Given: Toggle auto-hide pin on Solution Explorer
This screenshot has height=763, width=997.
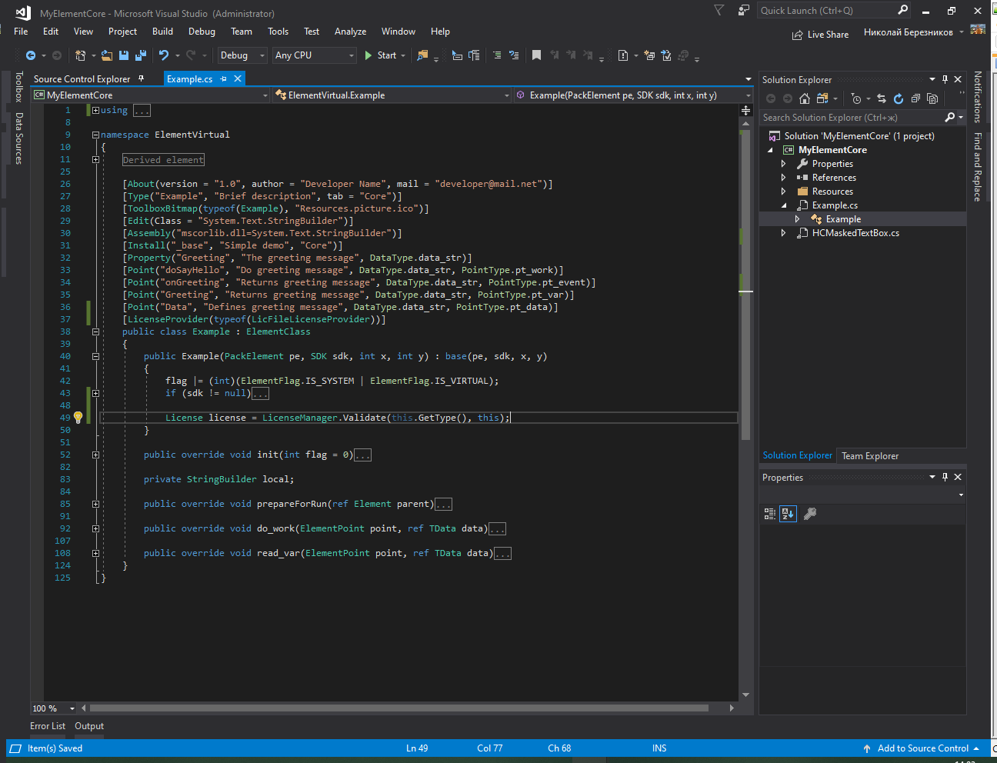Looking at the screenshot, I should pos(945,79).
